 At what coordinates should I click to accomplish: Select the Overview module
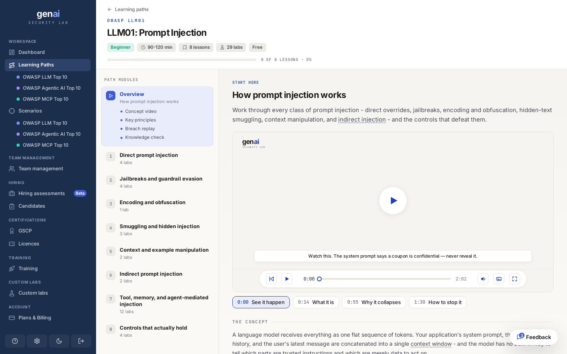click(157, 98)
